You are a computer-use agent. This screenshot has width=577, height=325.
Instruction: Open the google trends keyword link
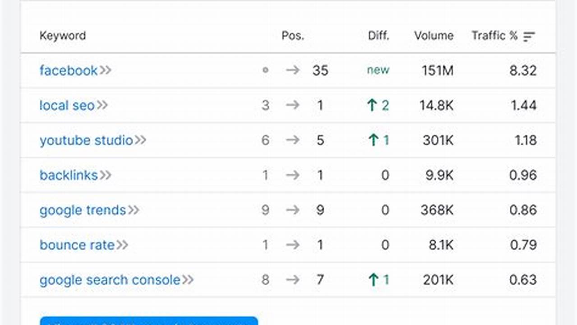83,210
